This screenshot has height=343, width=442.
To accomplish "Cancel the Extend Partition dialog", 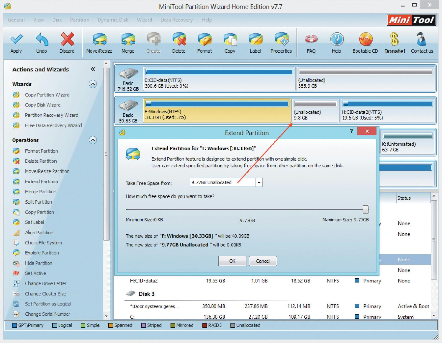I will (x=263, y=261).
